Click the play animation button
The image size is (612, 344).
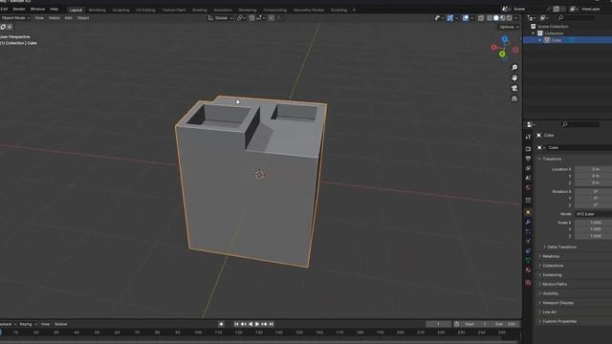point(257,324)
